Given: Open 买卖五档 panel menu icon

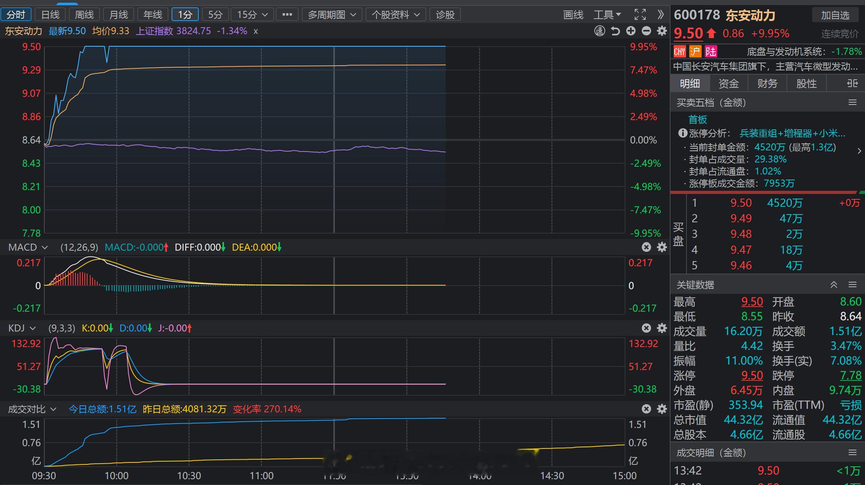Looking at the screenshot, I should [853, 103].
